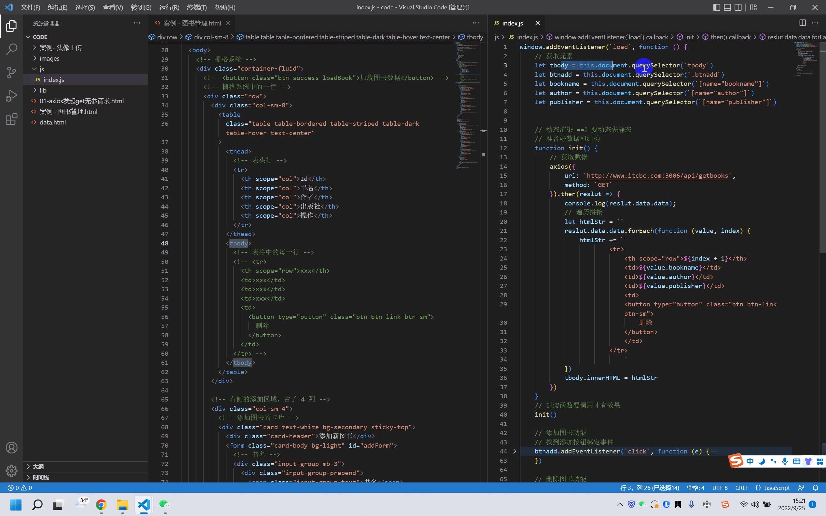Close the 案例 - 图书管理.html tab

[228, 23]
